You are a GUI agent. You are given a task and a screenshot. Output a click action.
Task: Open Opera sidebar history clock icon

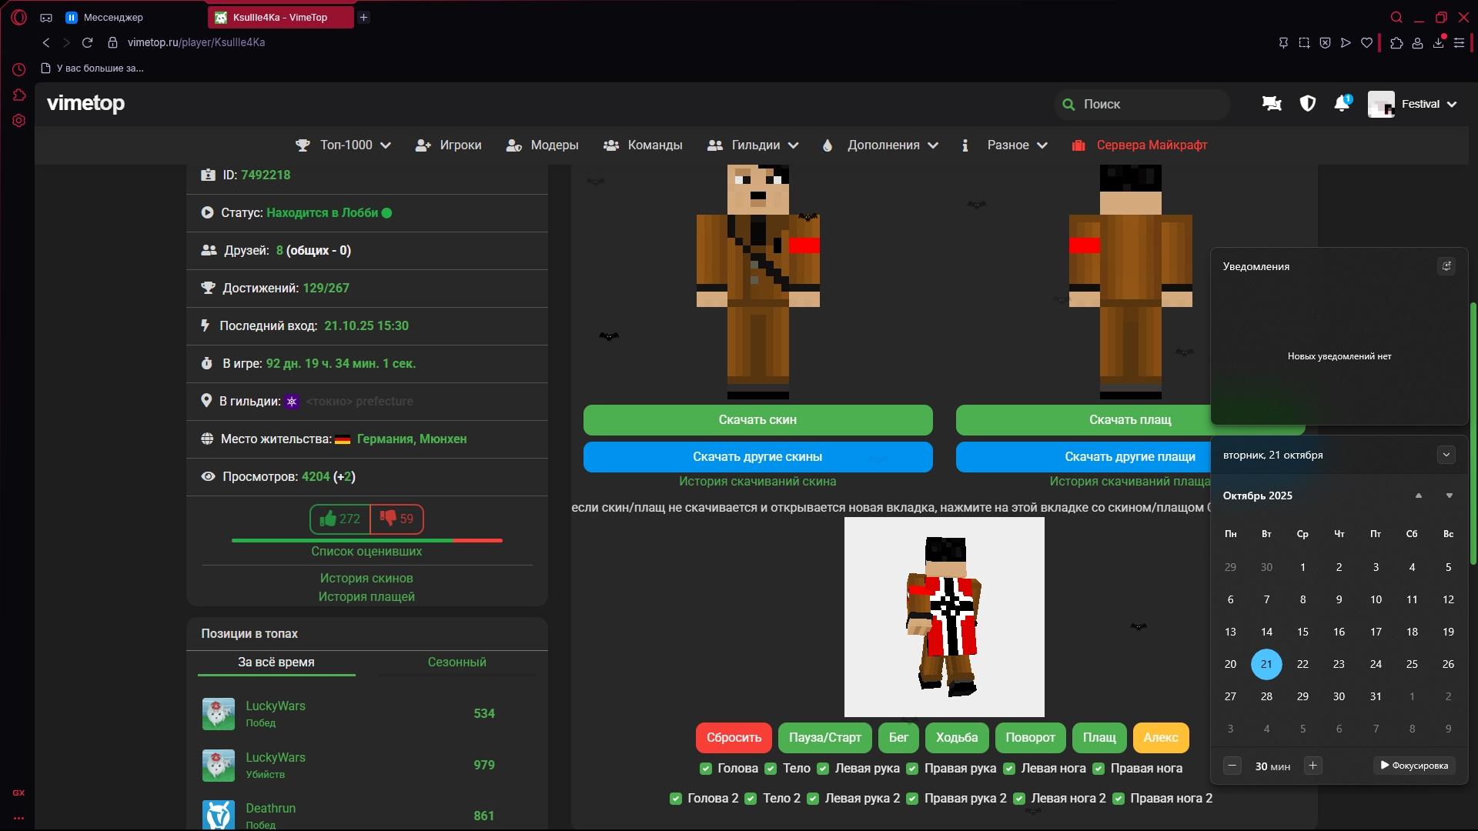point(19,69)
